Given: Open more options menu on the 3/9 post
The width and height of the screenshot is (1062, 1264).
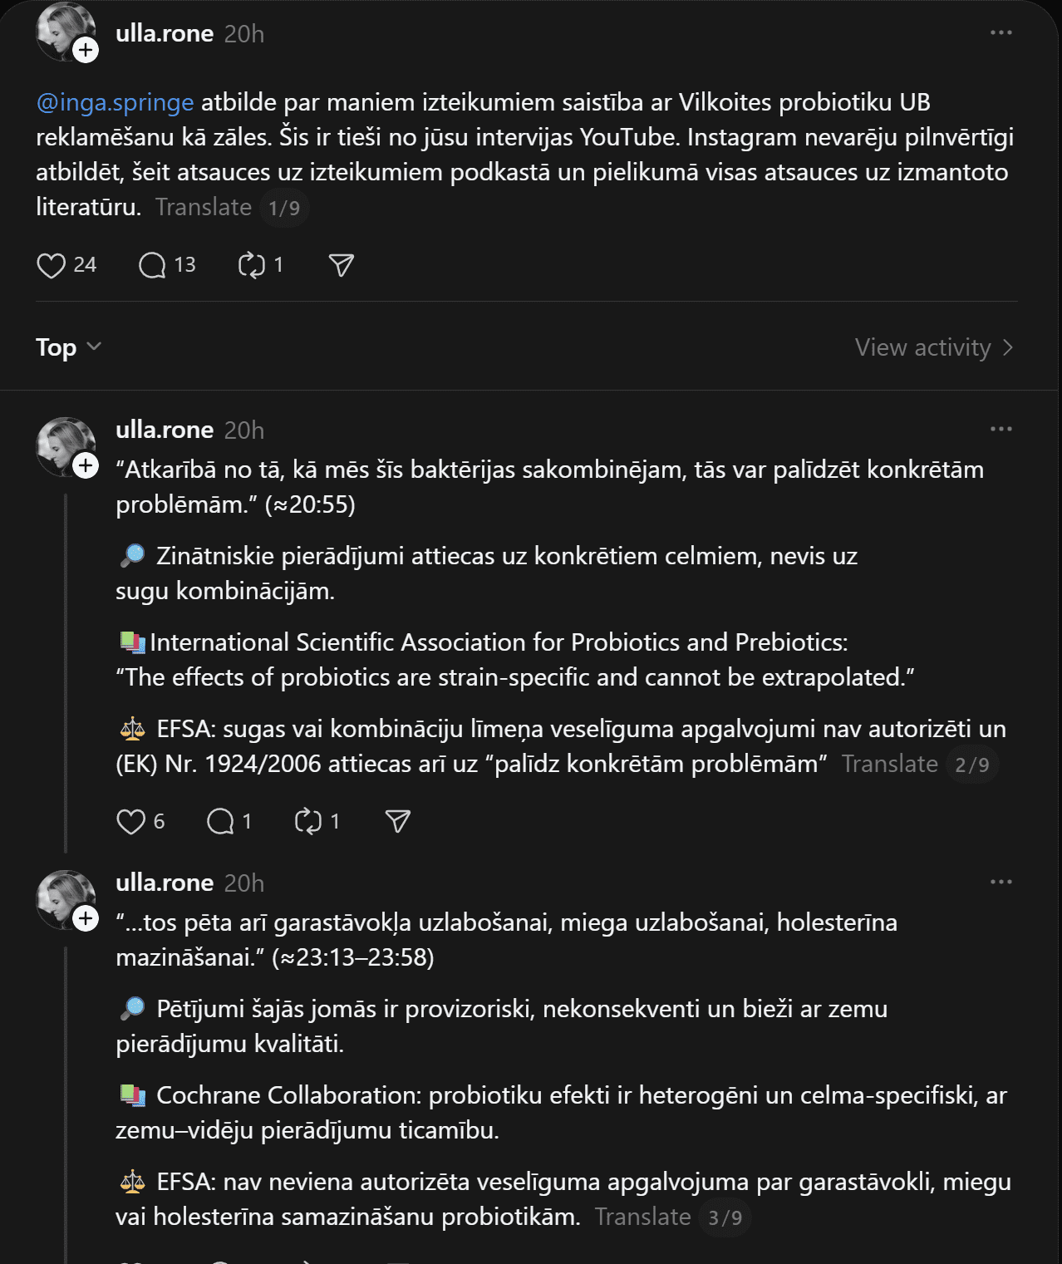Looking at the screenshot, I should pyautogui.click(x=1001, y=882).
